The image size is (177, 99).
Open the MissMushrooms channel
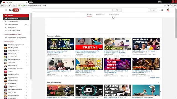[16, 89]
